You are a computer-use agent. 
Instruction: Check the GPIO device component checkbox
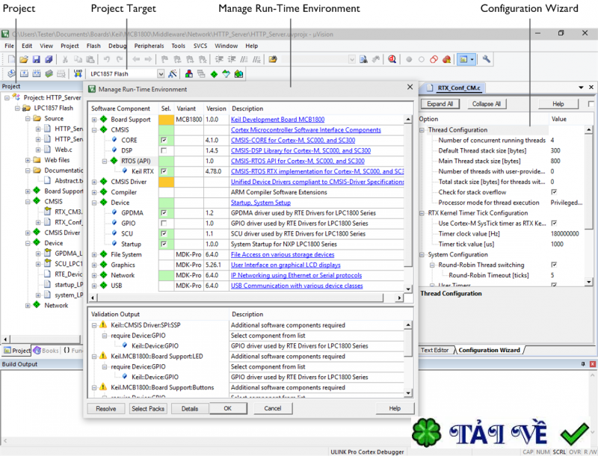[163, 223]
